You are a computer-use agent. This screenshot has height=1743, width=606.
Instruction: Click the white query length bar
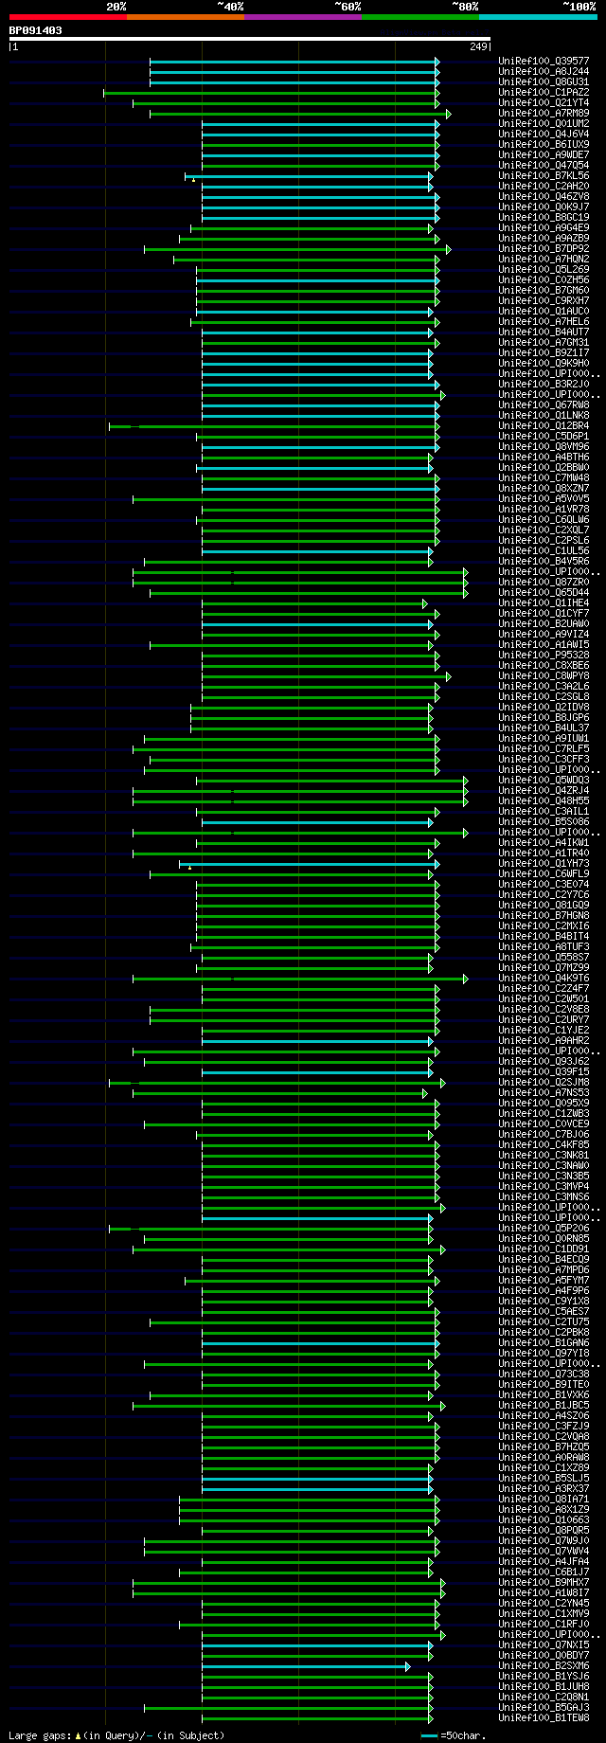point(250,39)
